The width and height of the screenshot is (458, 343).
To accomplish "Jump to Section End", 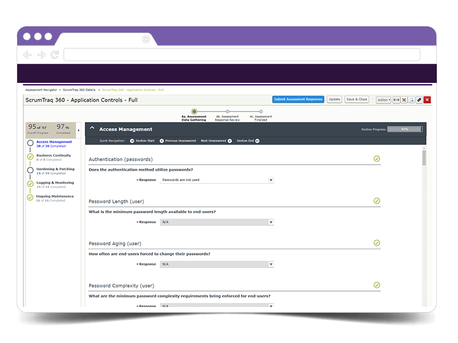I will pos(248,141).
